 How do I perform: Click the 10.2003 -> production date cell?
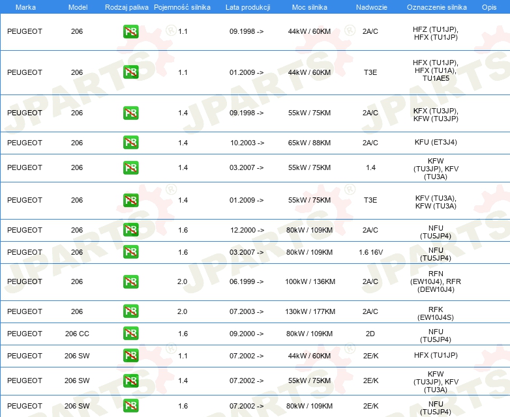(x=247, y=143)
